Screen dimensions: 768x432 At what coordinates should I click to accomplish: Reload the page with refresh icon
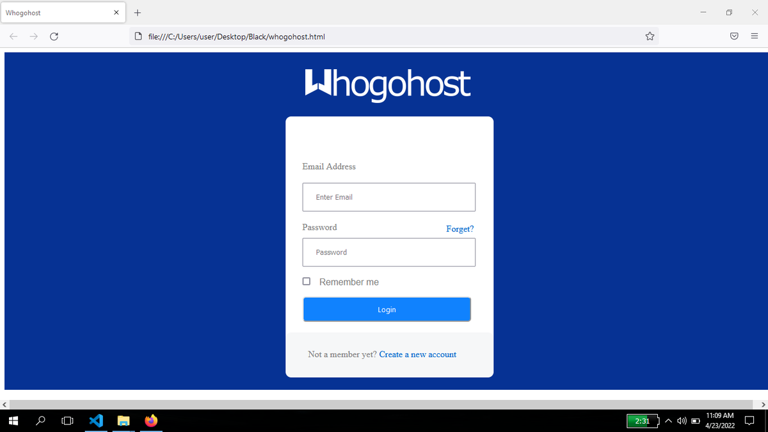54,36
